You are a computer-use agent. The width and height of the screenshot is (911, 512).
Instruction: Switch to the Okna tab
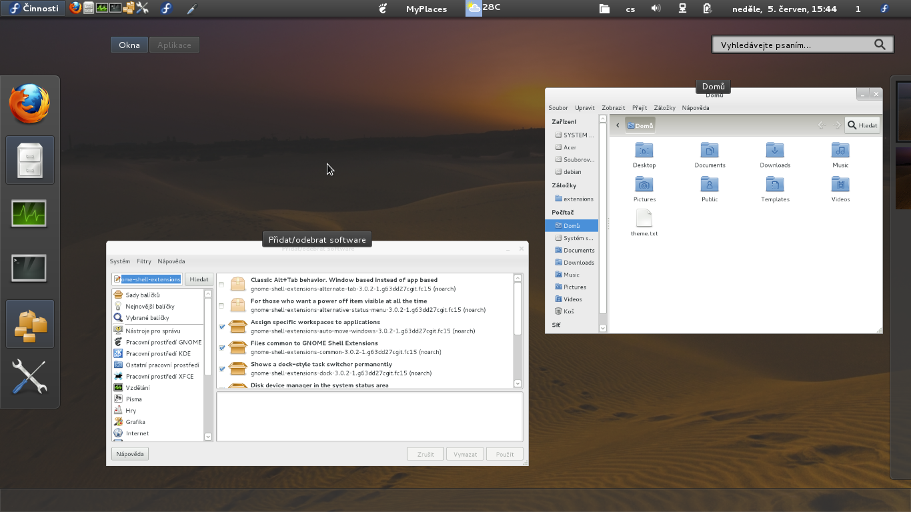tap(129, 45)
